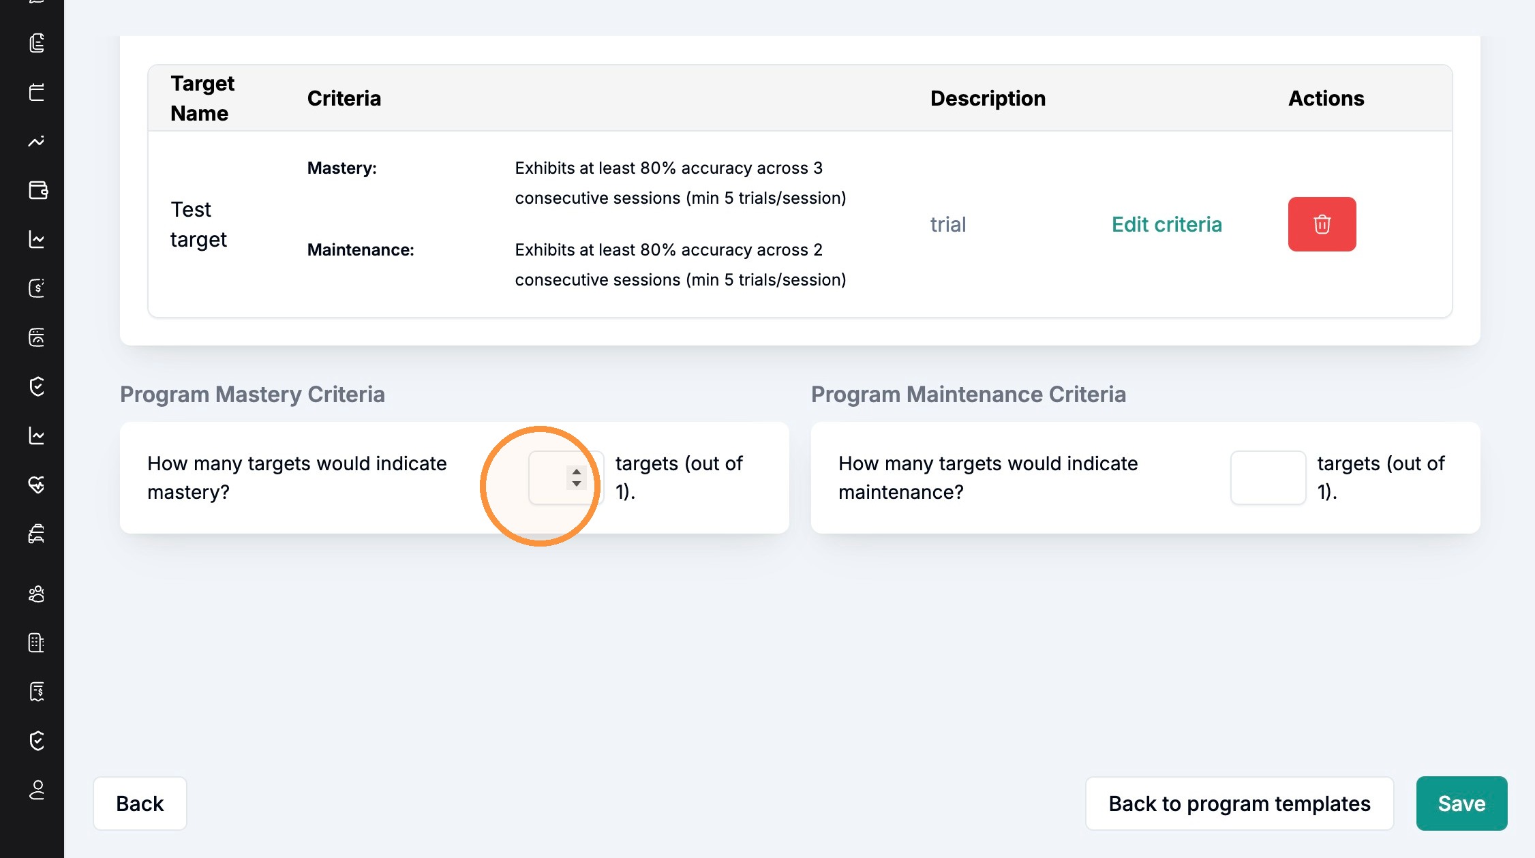Decrease mastery targets with stepper down arrow
This screenshot has width=1535, height=858.
click(577, 484)
